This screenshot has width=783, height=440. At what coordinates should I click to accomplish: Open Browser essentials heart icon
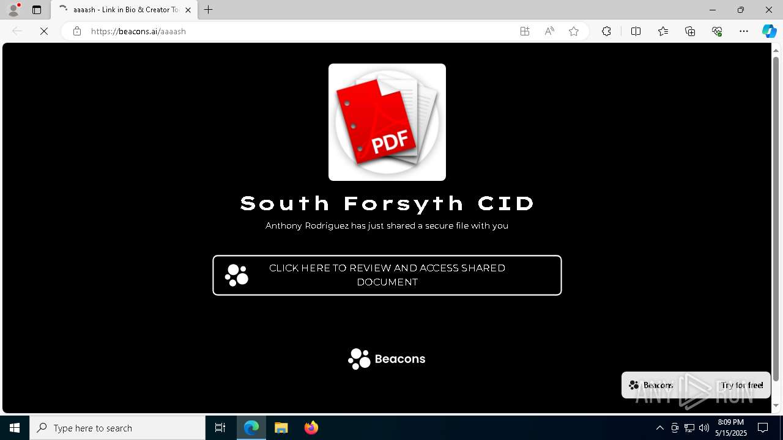point(718,31)
